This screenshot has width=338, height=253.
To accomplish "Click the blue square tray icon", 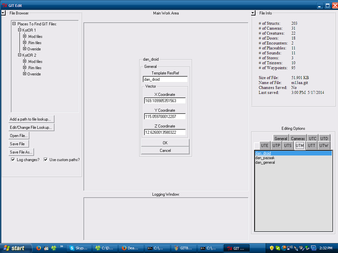I will click(x=314, y=248).
